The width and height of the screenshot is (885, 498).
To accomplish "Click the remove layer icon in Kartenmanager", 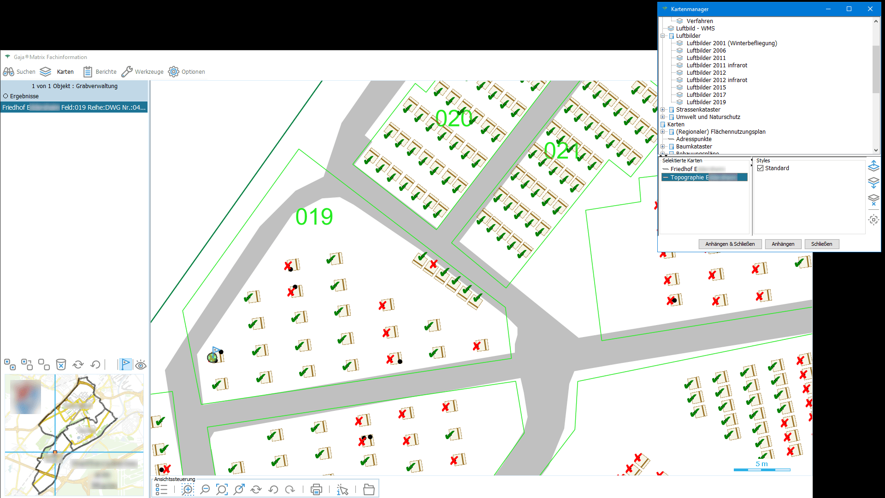I will 873,200.
